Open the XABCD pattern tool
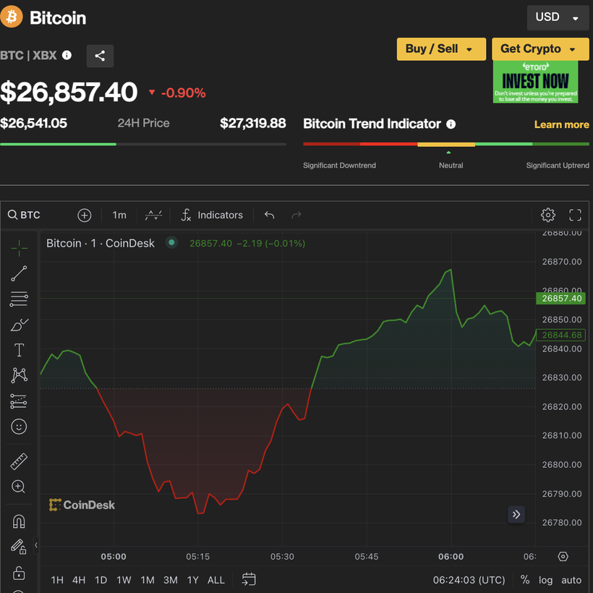 click(x=19, y=375)
